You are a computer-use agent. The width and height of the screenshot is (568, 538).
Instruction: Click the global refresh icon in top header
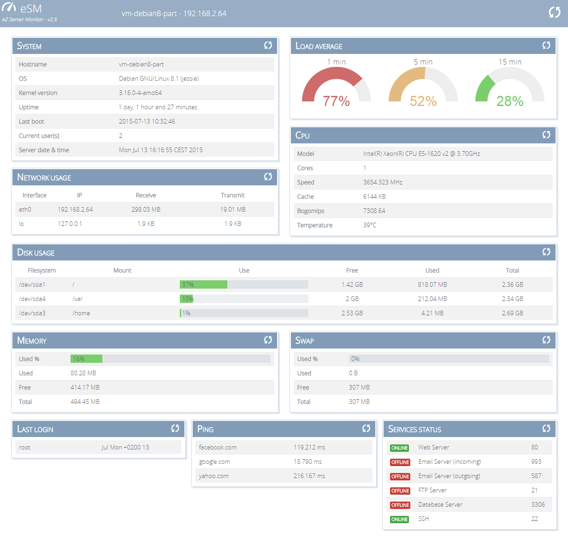point(554,12)
